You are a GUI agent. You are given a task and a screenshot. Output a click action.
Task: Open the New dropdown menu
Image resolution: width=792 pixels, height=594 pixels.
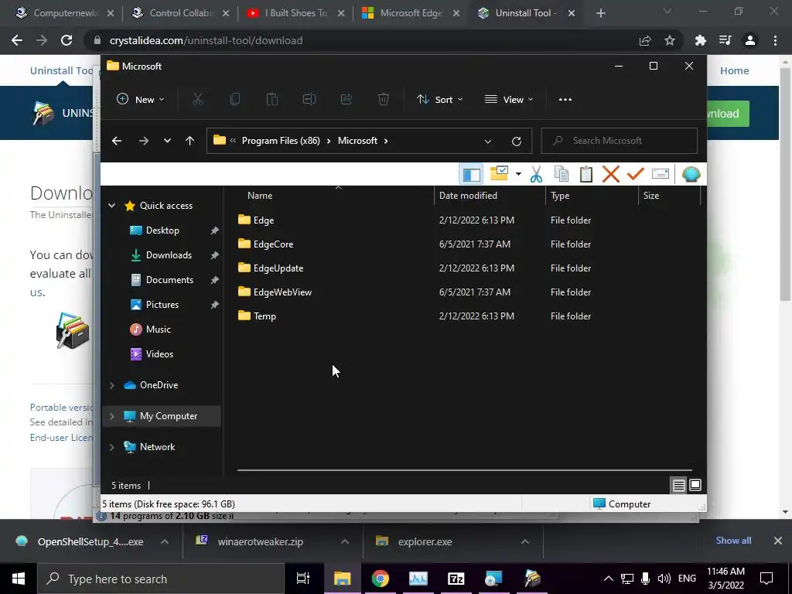(141, 100)
